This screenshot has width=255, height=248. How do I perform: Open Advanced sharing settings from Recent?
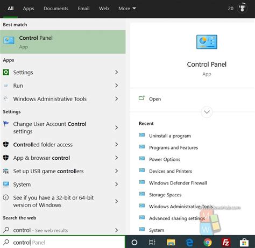177,218
